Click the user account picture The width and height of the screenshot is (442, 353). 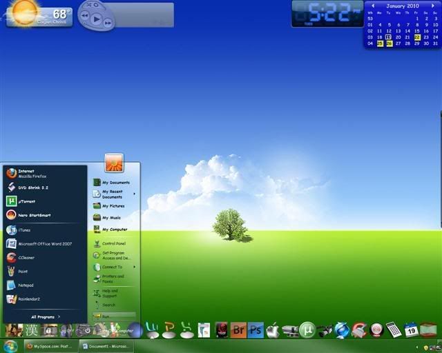tap(114, 163)
